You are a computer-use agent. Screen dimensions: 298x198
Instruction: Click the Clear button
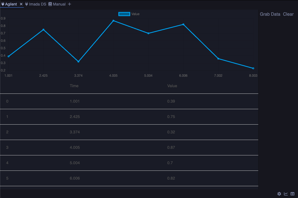point(288,14)
